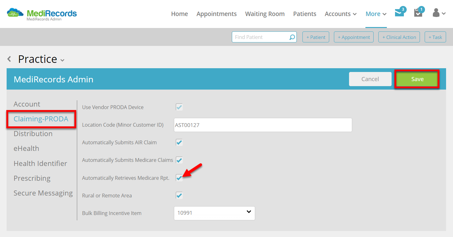453x237 pixels.
Task: Select the Claiming-PRODA tab
Action: click(x=41, y=119)
